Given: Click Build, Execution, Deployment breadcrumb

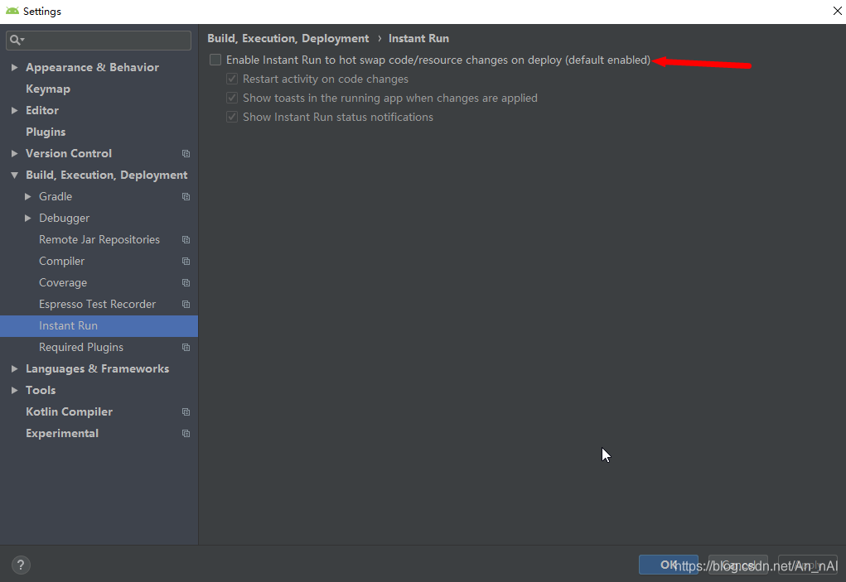Looking at the screenshot, I should 288,38.
